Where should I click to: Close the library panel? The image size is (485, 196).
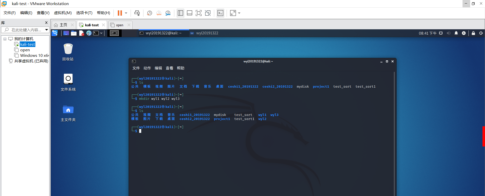click(x=46, y=23)
